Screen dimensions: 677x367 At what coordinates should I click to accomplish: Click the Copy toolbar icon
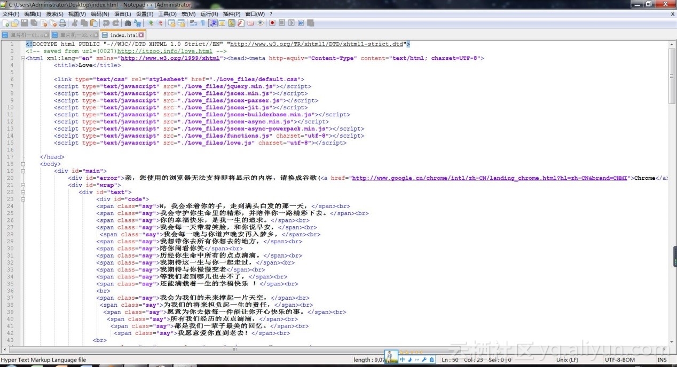click(x=84, y=23)
